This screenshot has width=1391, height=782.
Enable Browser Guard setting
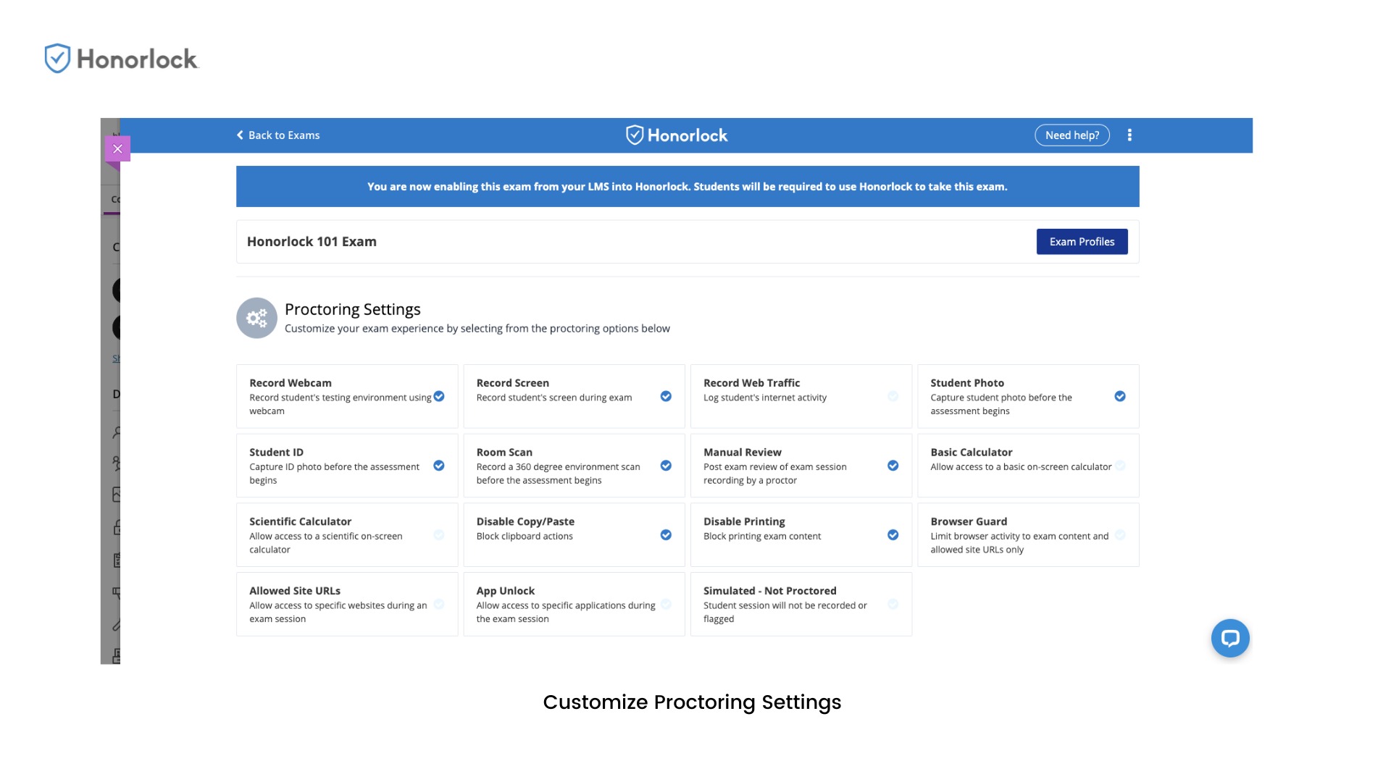1120,535
